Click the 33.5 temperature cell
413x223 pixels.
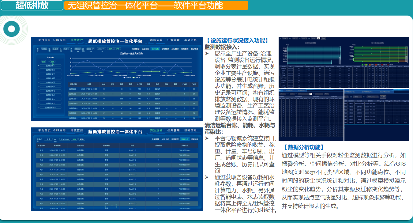pos(122,99)
